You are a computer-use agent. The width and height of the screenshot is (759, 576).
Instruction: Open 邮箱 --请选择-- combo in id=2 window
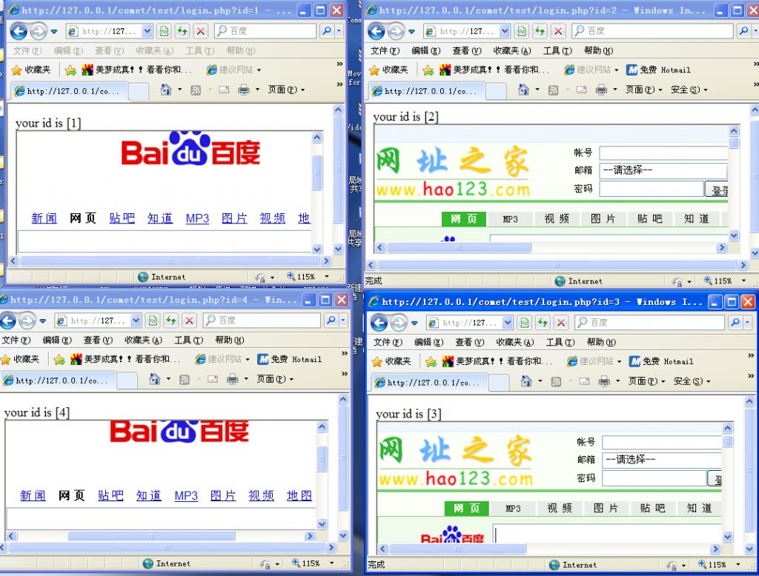(x=663, y=170)
